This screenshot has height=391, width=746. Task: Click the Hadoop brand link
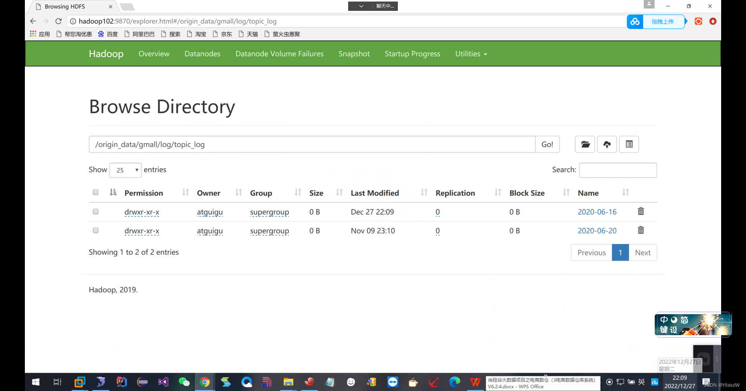click(x=106, y=54)
